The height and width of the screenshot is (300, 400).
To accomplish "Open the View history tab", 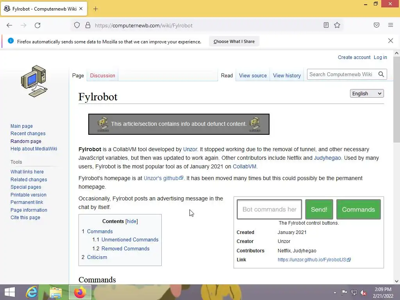I will [x=287, y=75].
